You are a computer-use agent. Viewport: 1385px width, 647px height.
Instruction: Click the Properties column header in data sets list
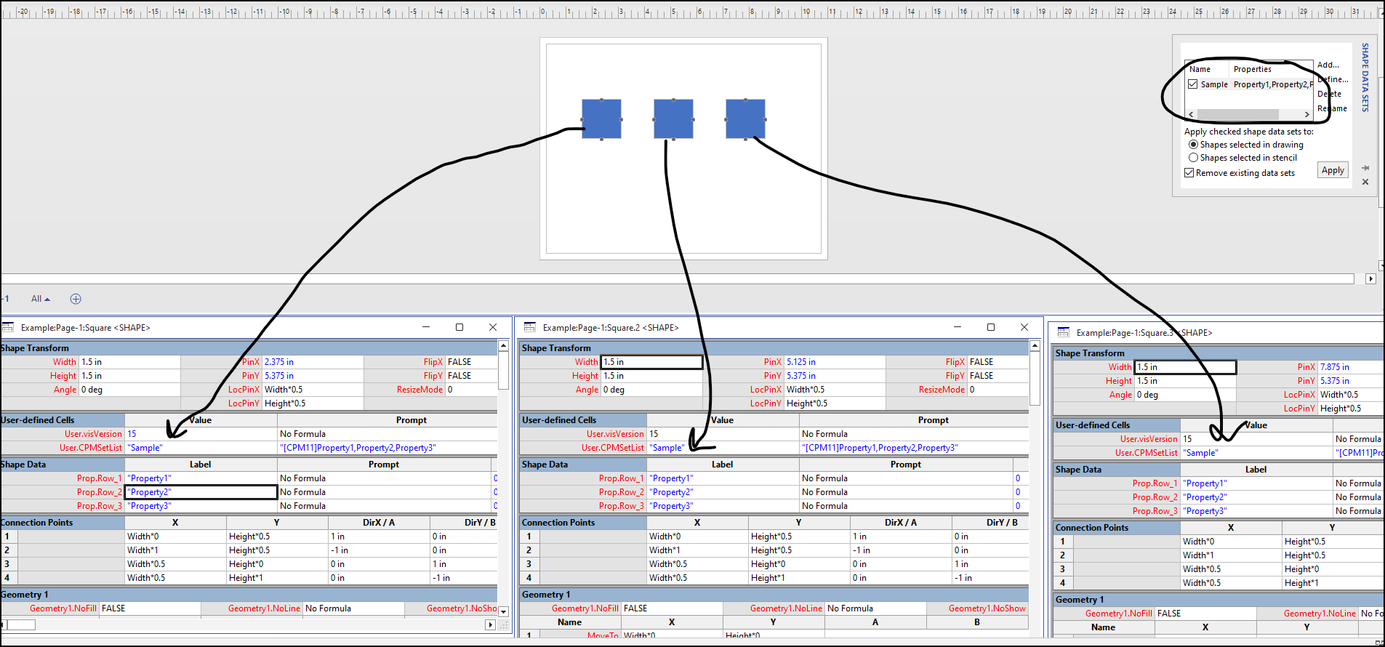(1271, 69)
